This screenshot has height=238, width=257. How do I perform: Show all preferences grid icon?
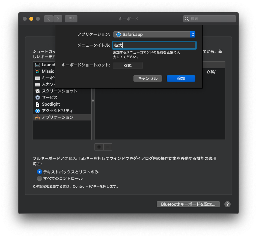pos(71,19)
